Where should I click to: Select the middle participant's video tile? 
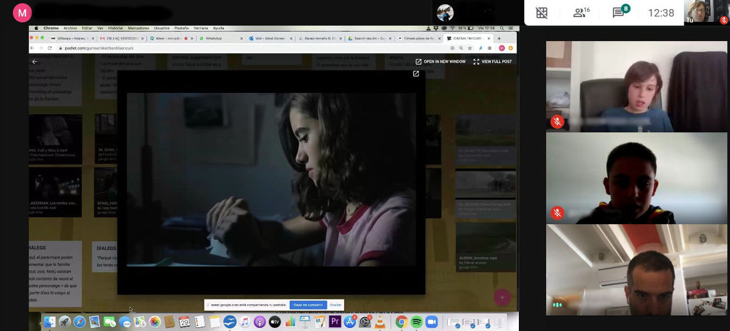click(636, 179)
